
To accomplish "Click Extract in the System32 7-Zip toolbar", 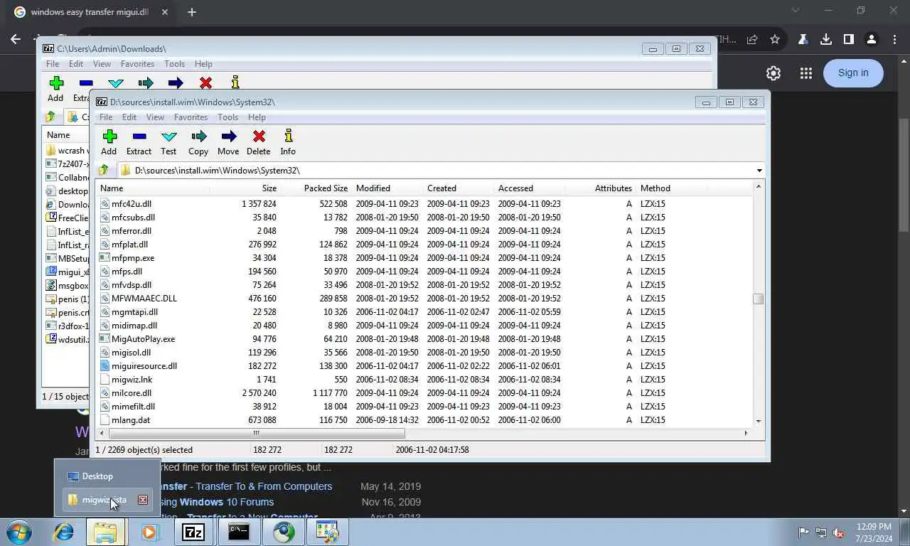I will click(139, 141).
